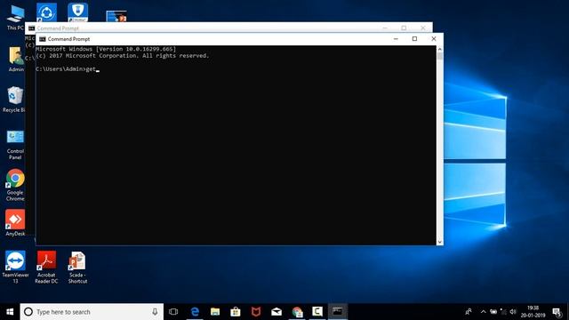Launch Google Chrome from desktop shortcut
This screenshot has height=320, width=569.
(x=15, y=185)
